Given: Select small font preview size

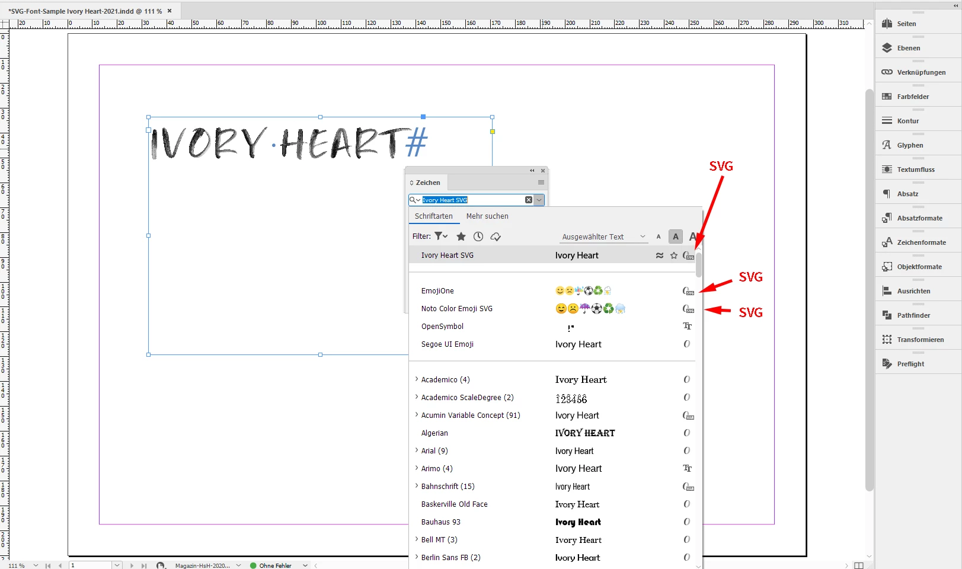Looking at the screenshot, I should 659,236.
